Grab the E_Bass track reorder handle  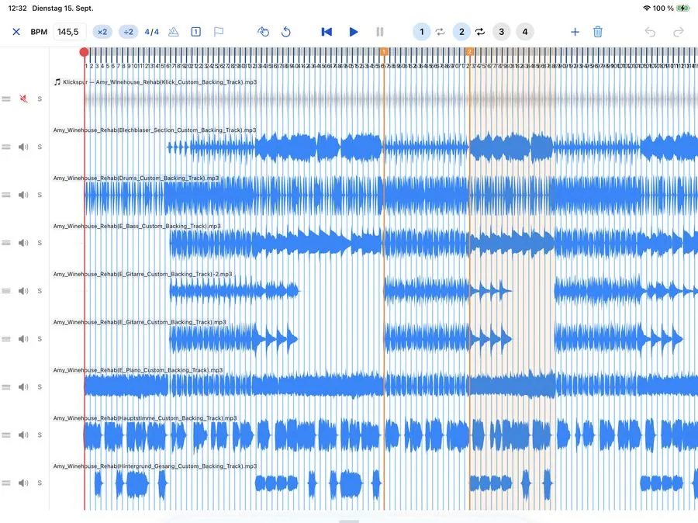tap(6, 243)
